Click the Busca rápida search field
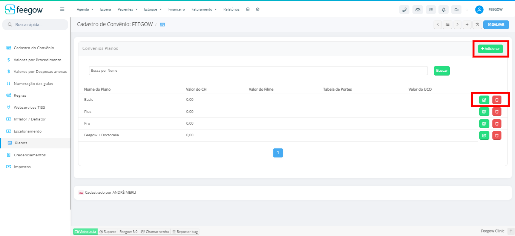515x236 pixels. click(35, 25)
